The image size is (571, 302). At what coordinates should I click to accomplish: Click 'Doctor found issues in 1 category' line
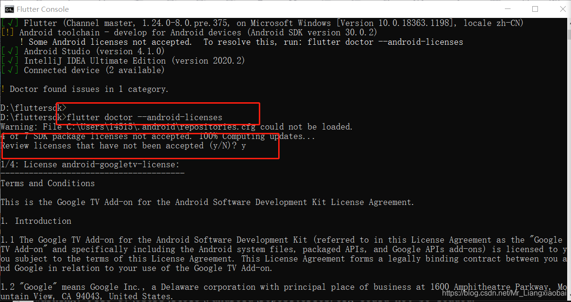[x=85, y=89]
